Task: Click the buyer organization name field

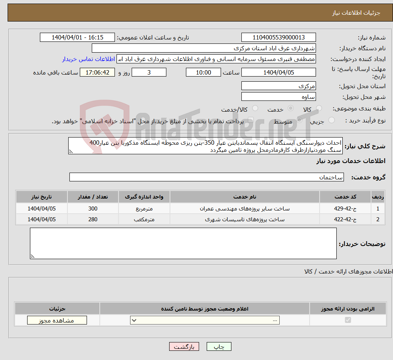Action: pos(204,48)
